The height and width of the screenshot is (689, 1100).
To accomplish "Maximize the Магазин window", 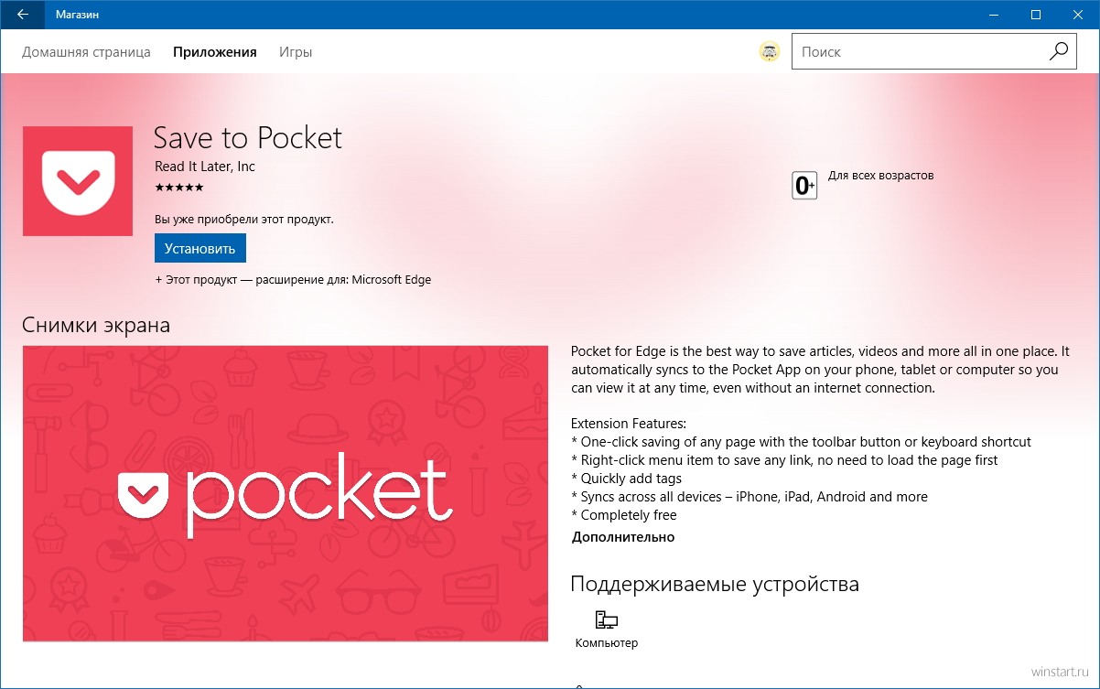I will point(1036,15).
